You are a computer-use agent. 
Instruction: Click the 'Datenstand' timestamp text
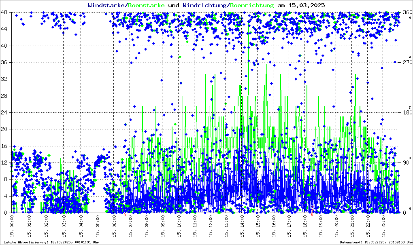click(x=375, y=242)
